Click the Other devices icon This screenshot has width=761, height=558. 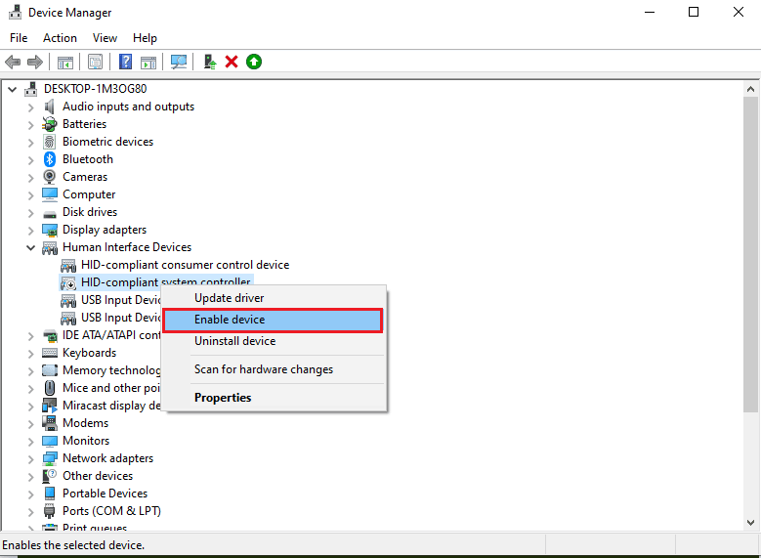tap(50, 476)
